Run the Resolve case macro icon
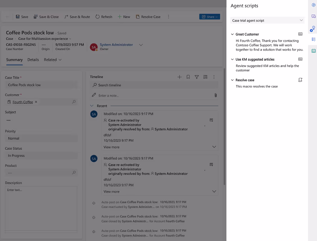 coord(300,80)
